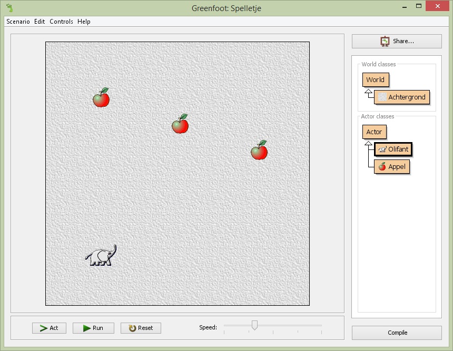Select the Olifant class
The height and width of the screenshot is (351, 453).
point(393,149)
